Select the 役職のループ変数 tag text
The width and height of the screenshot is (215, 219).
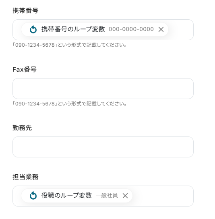[66, 195]
